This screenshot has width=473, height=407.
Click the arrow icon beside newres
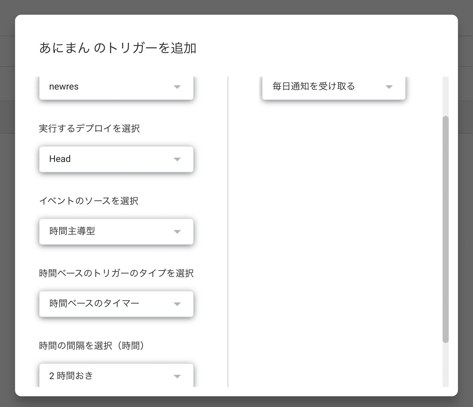coord(177,87)
